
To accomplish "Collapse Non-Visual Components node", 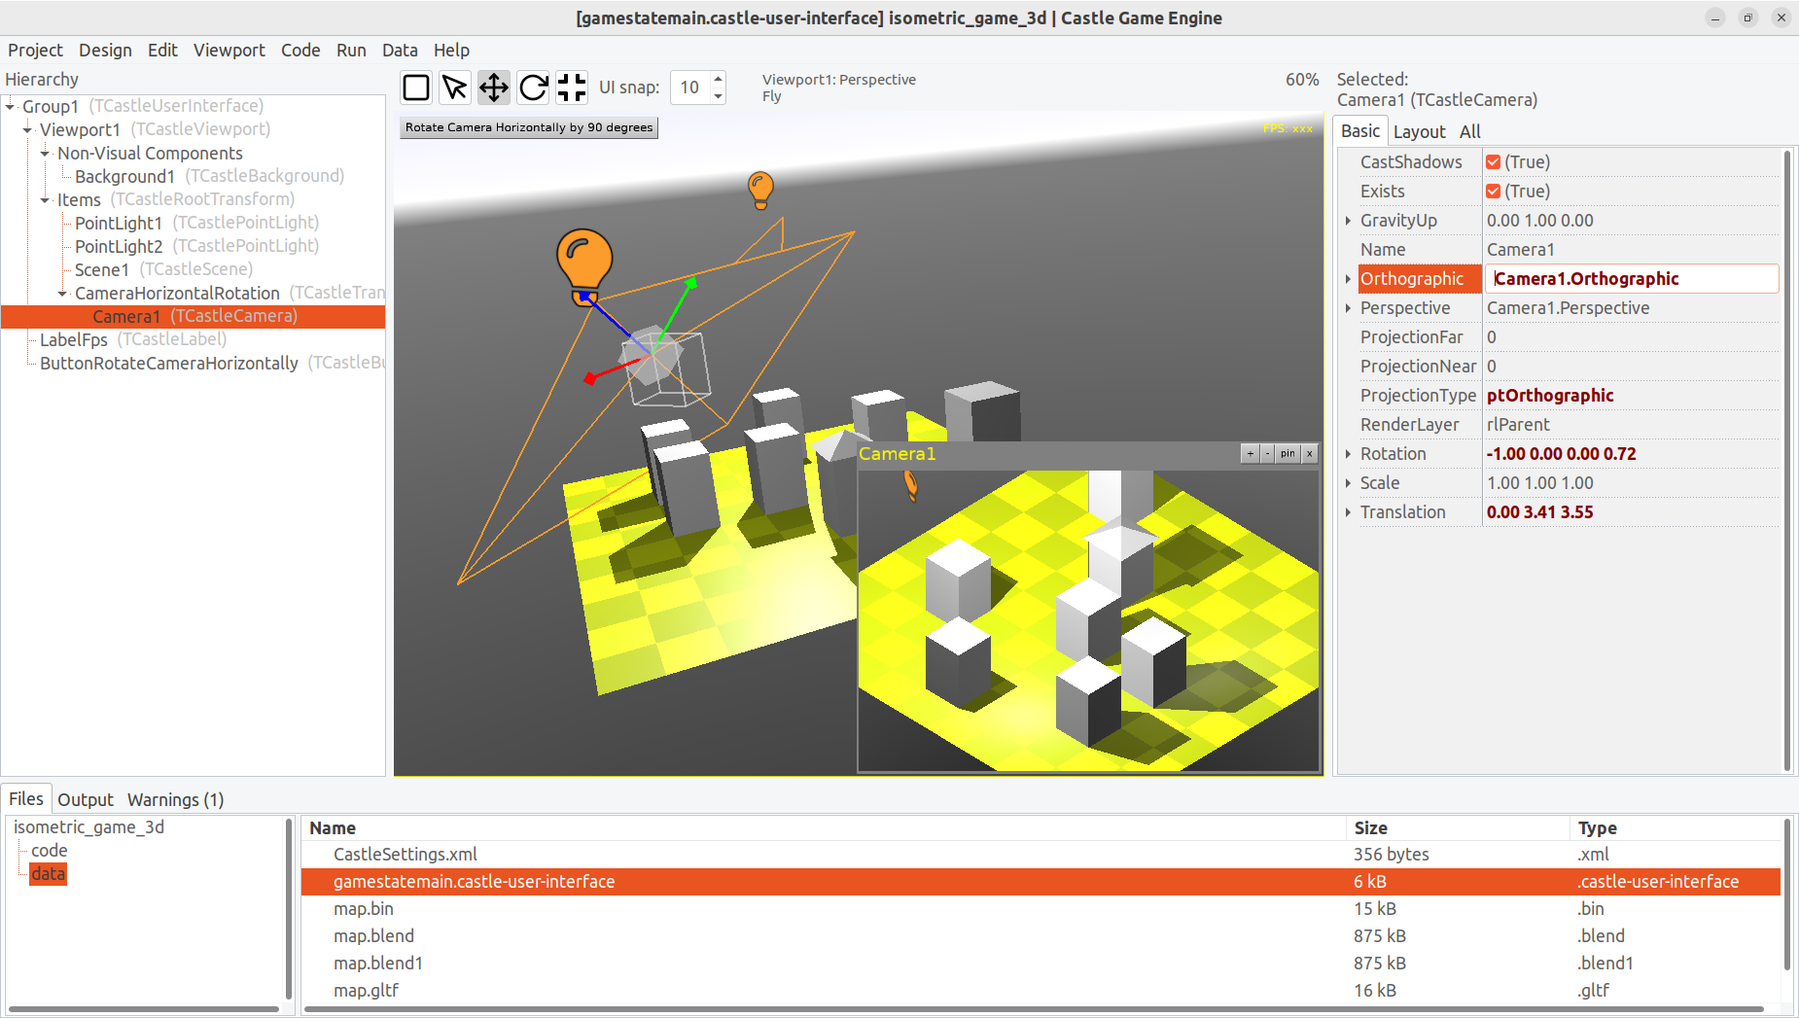I will pos(45,153).
